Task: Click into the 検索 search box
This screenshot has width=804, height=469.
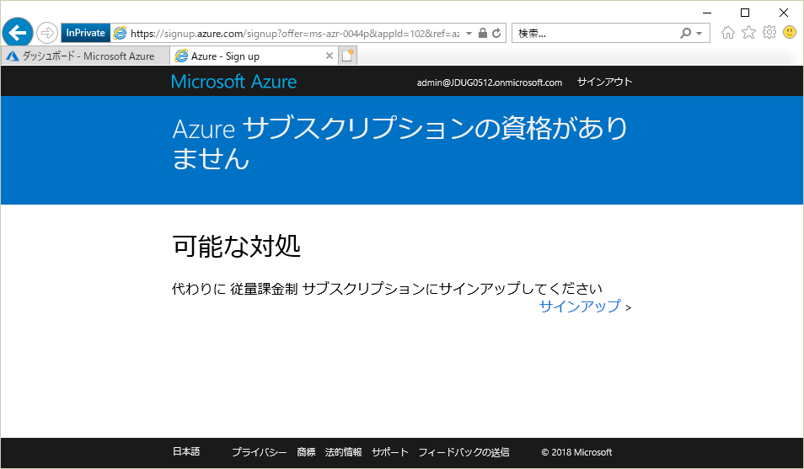Action: (595, 34)
